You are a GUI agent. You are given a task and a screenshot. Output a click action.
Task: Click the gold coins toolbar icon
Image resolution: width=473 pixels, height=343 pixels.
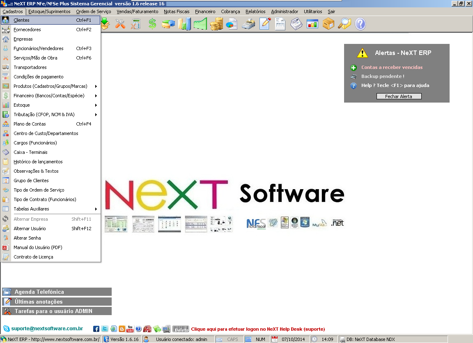[216, 24]
